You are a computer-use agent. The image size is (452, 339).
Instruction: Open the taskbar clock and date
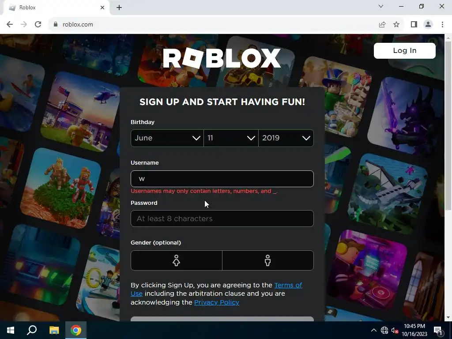tap(414, 330)
